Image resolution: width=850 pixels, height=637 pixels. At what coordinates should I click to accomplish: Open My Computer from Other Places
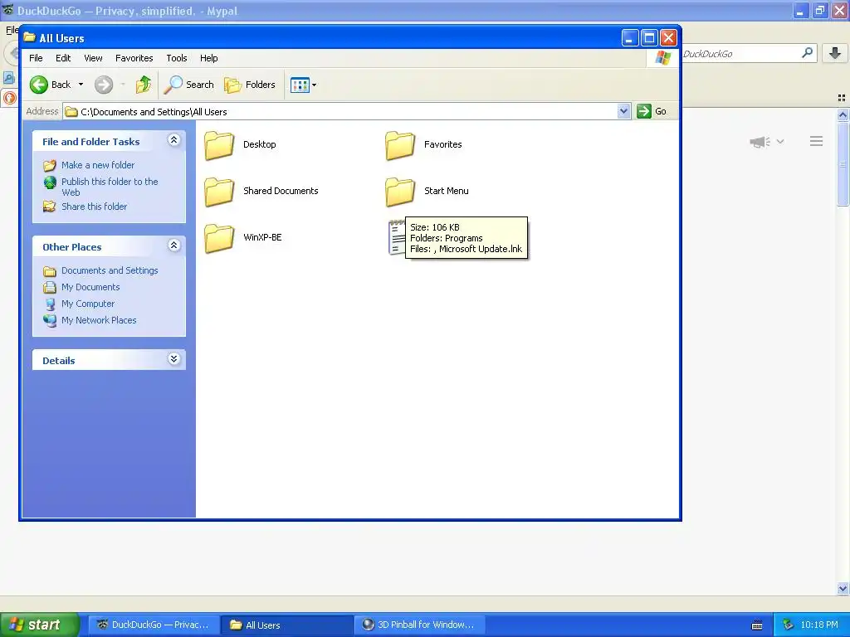pyautogui.click(x=88, y=304)
